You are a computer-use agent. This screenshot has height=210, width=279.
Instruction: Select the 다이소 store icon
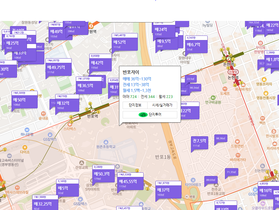click(25, 147)
